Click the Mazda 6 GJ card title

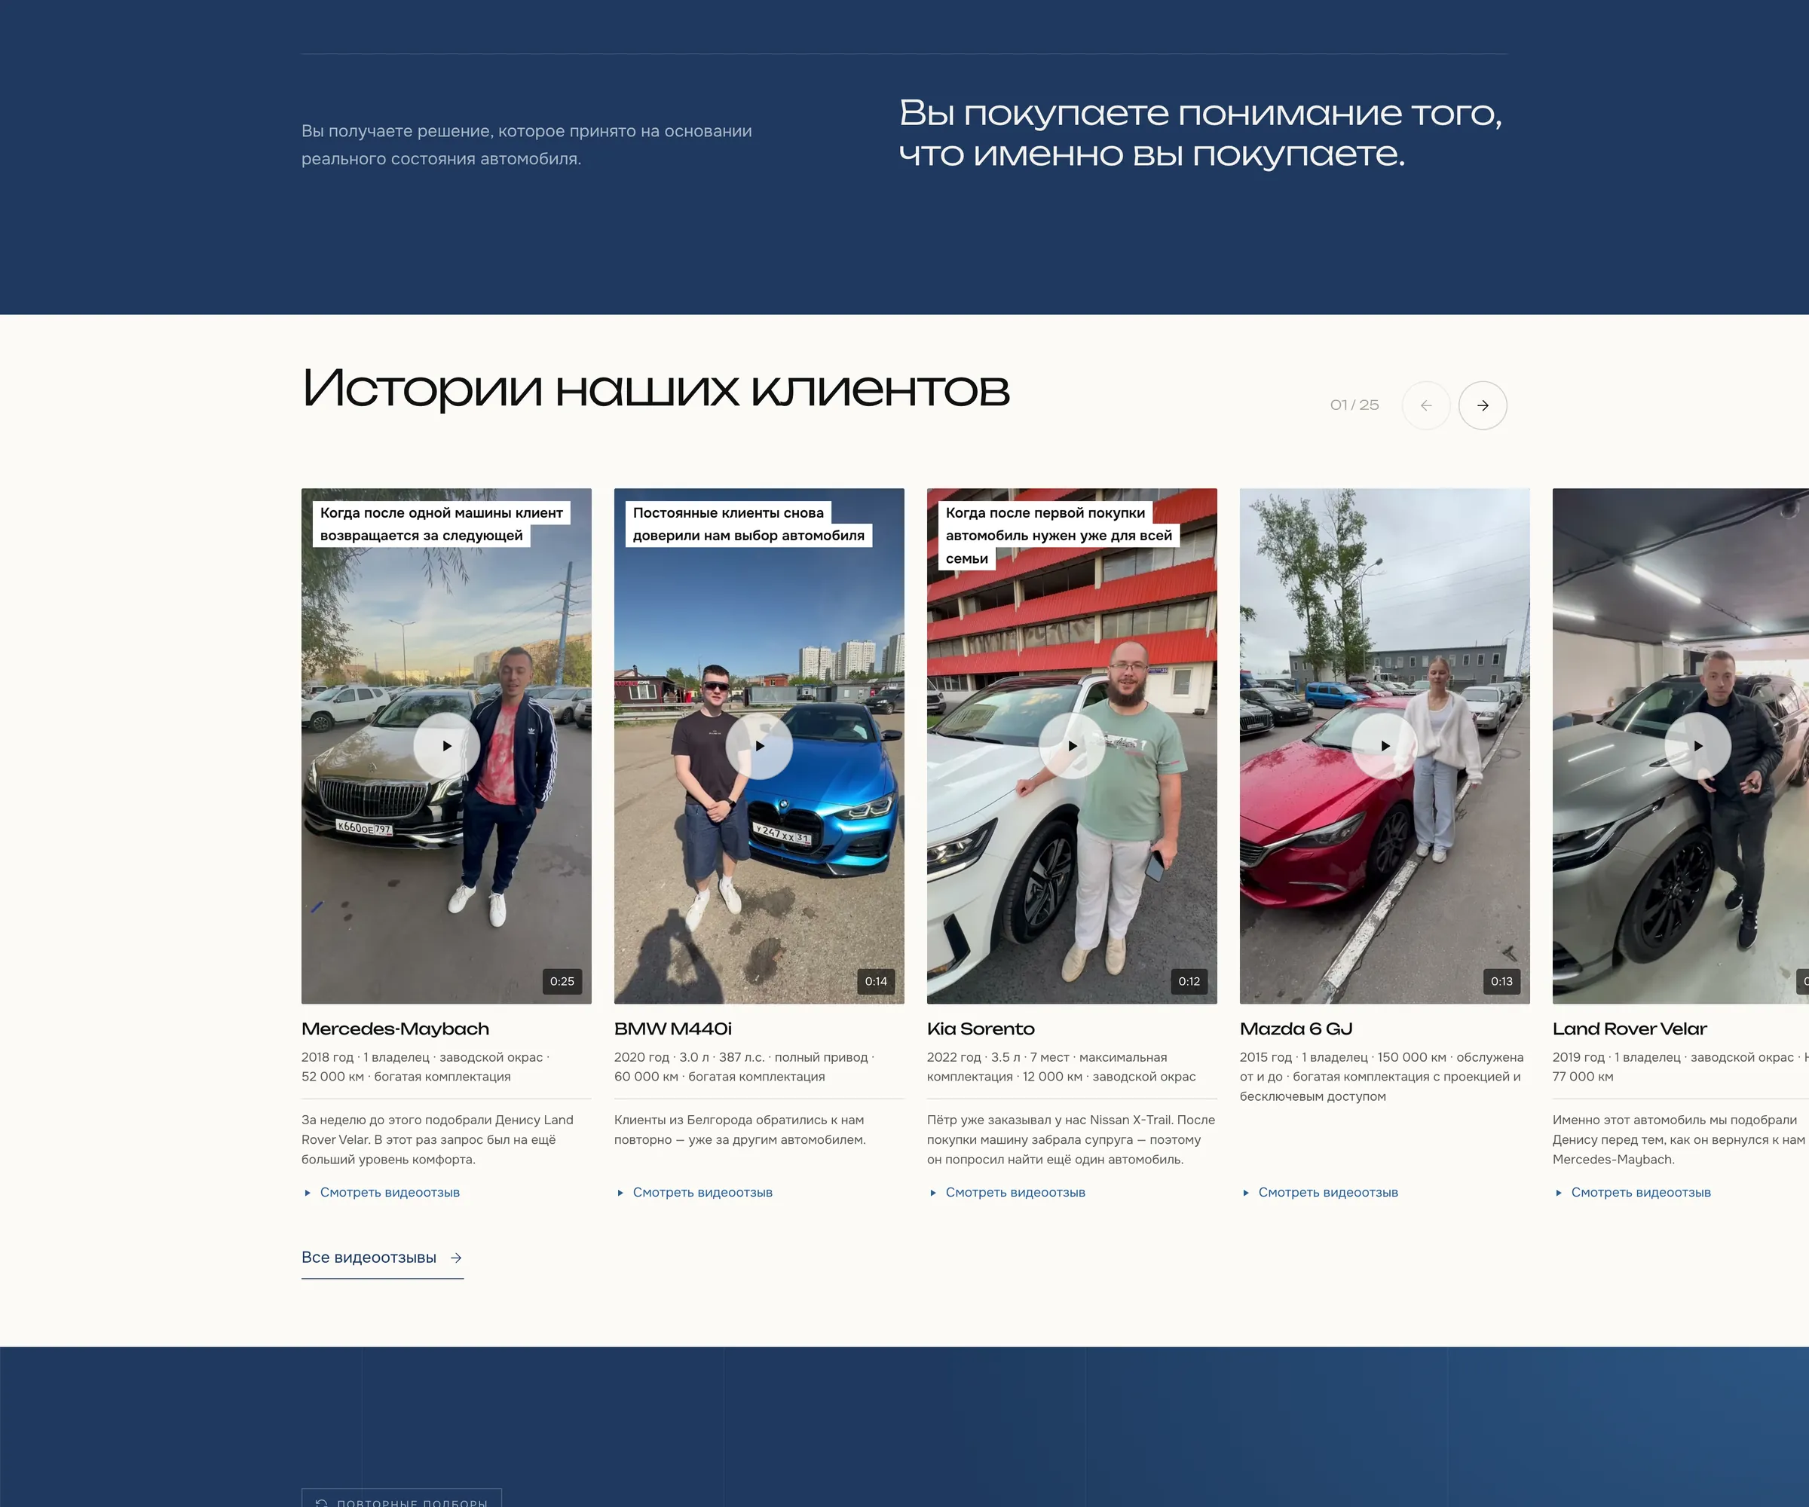coord(1296,1029)
